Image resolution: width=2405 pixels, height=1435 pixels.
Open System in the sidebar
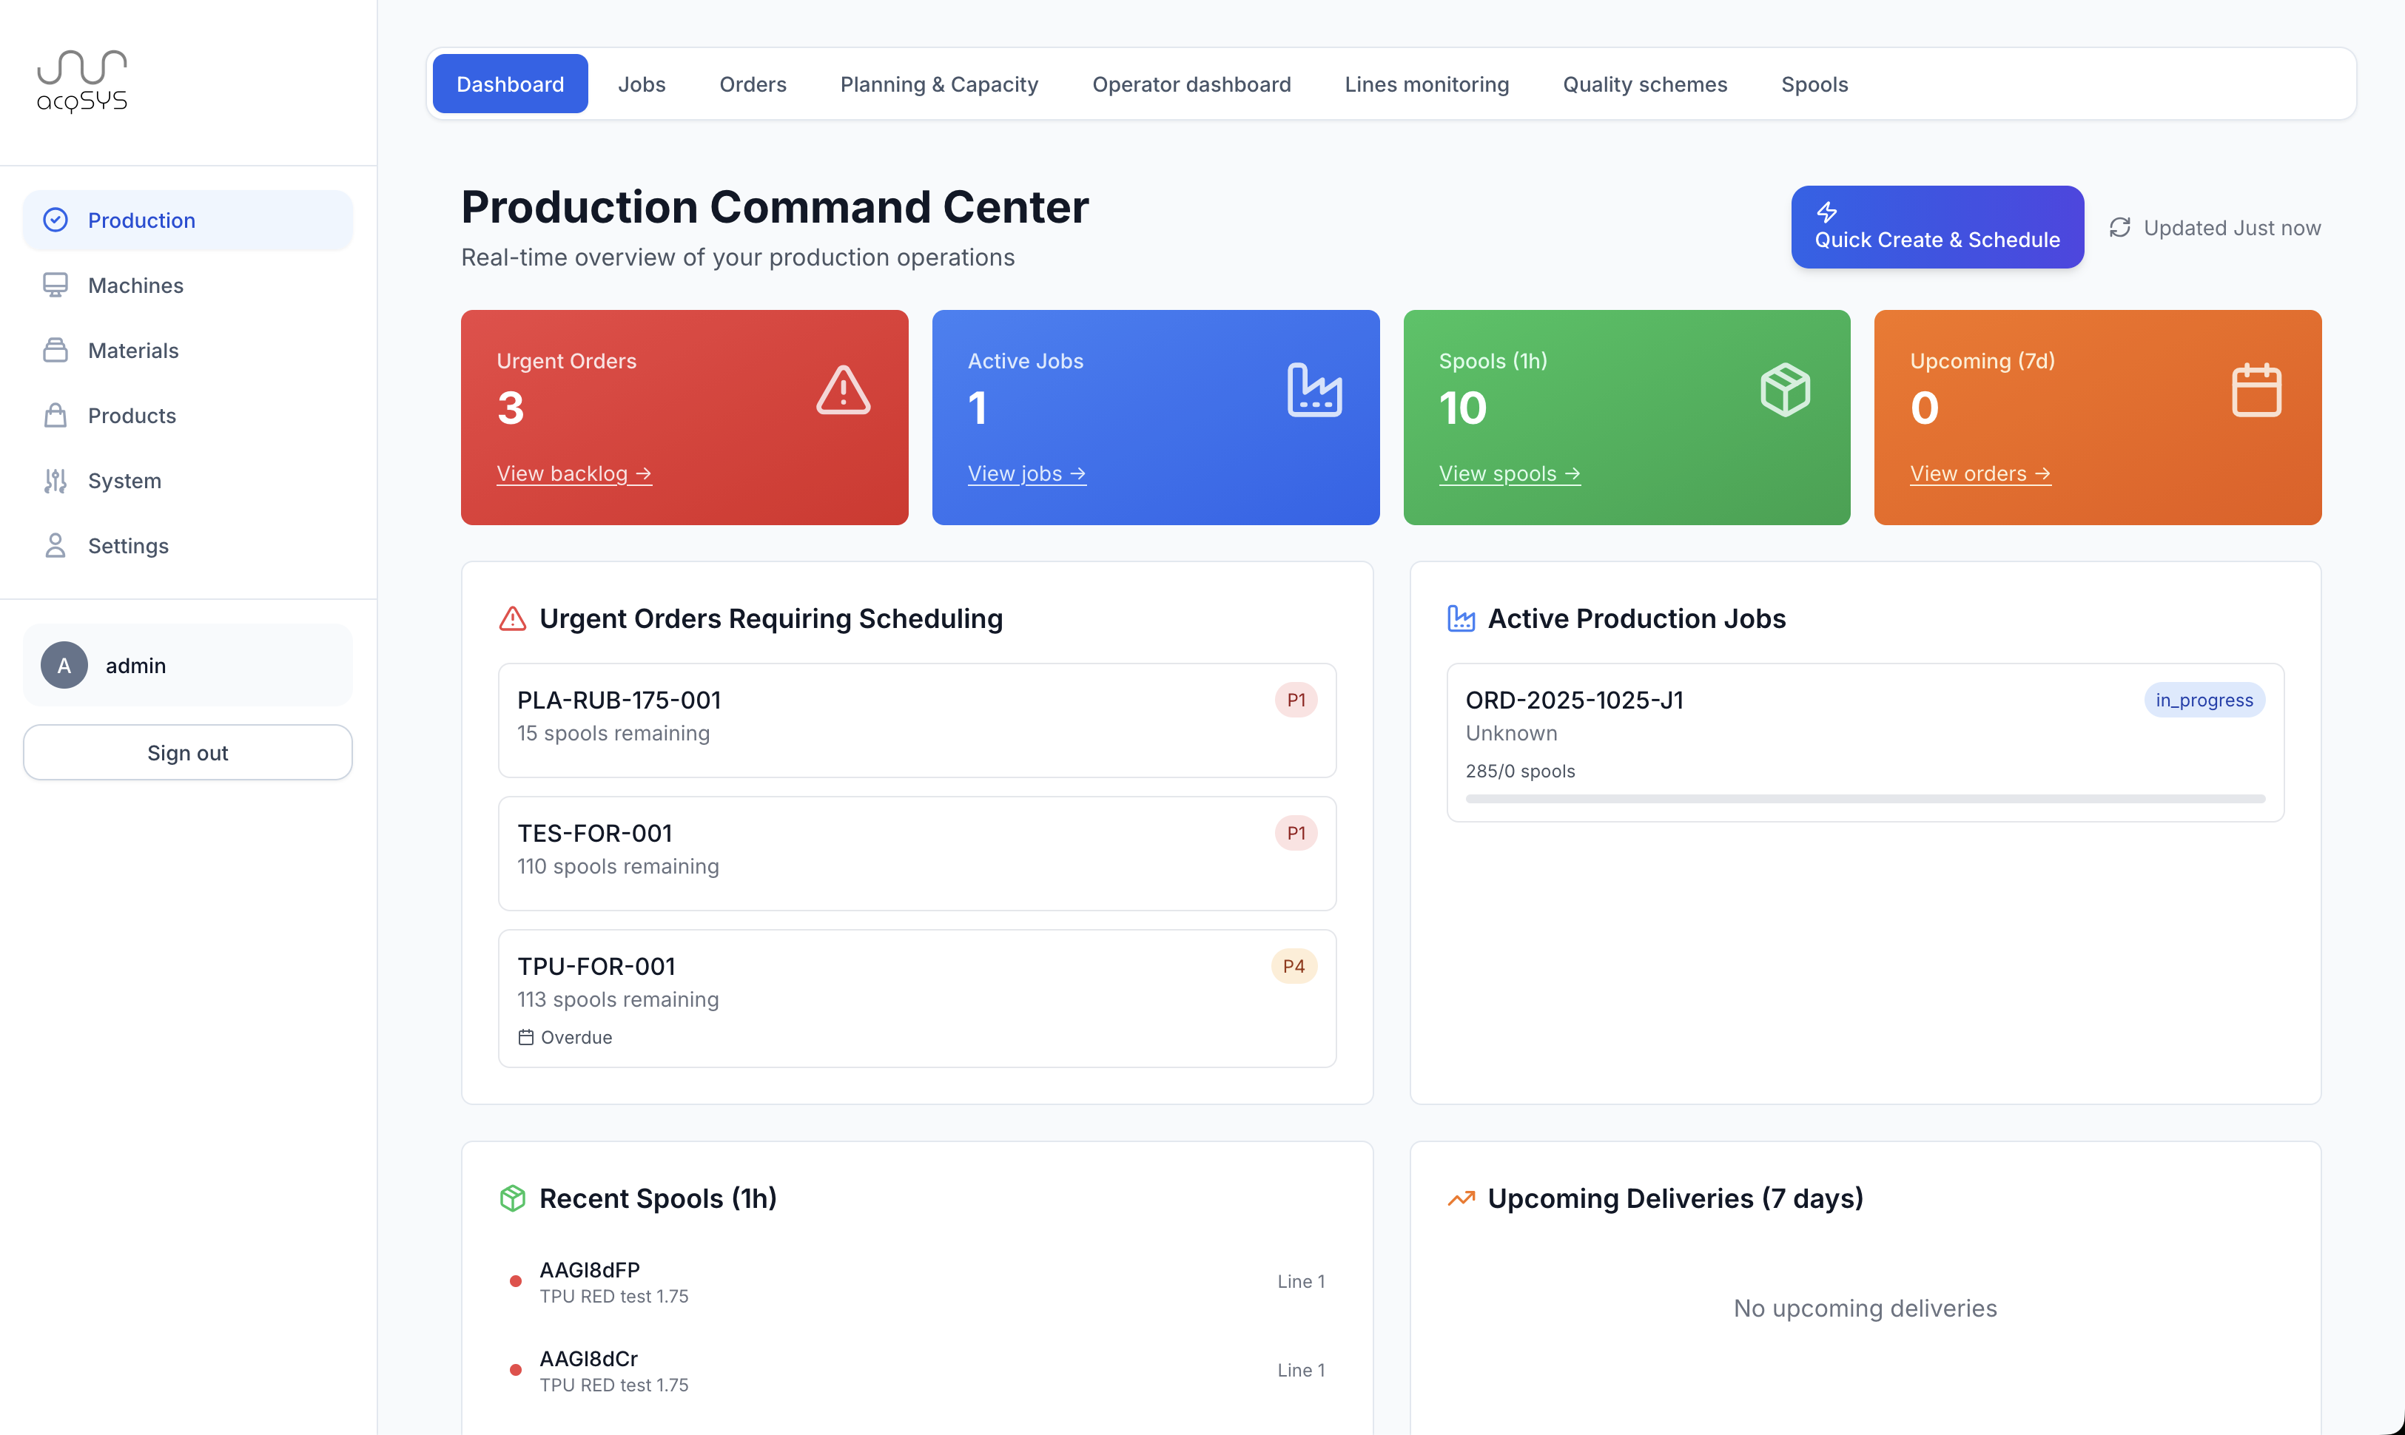(124, 481)
